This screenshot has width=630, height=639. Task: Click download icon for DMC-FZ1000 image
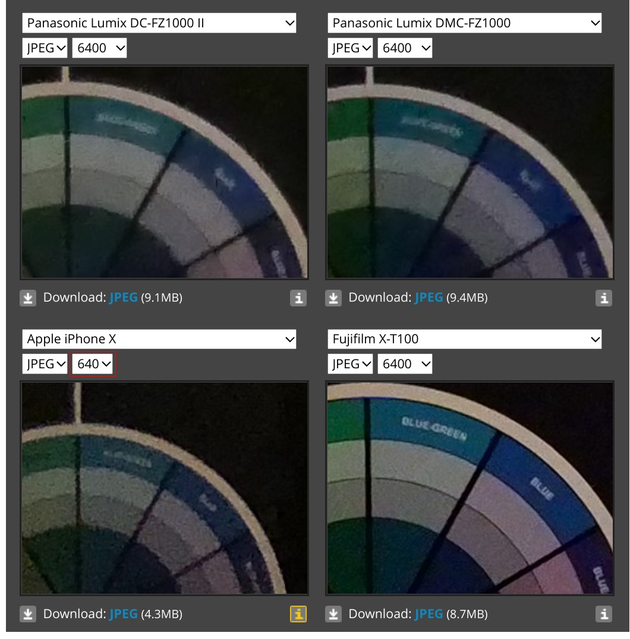click(333, 298)
